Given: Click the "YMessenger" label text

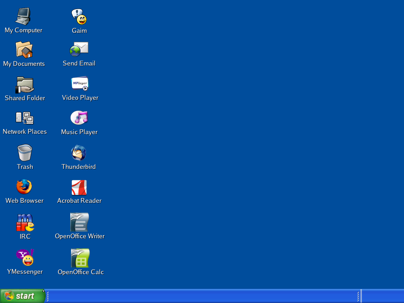Looking at the screenshot, I should tap(25, 272).
